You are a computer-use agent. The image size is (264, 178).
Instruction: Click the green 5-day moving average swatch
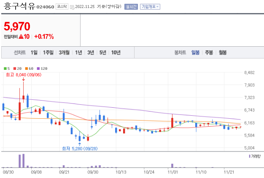(x=5, y=69)
